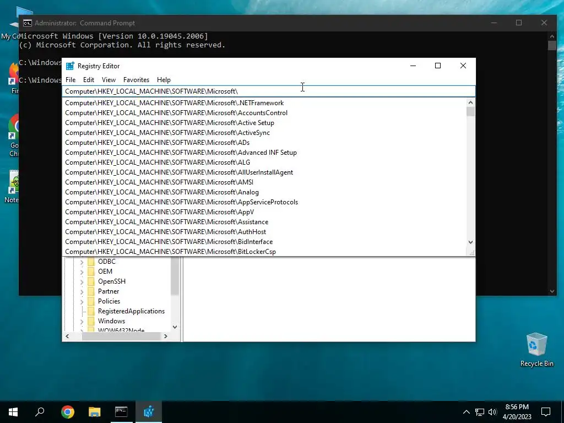Click the Registry Editor address bar field
Image resolution: width=564 pixels, height=423 pixels.
click(269, 91)
